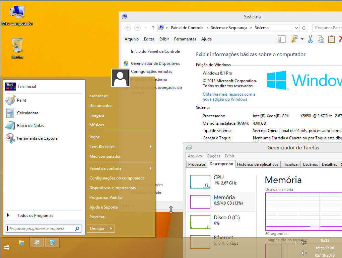Go up one level in Sistema window
Viewport: 342px width, 258px height.
pyautogui.click(x=153, y=28)
